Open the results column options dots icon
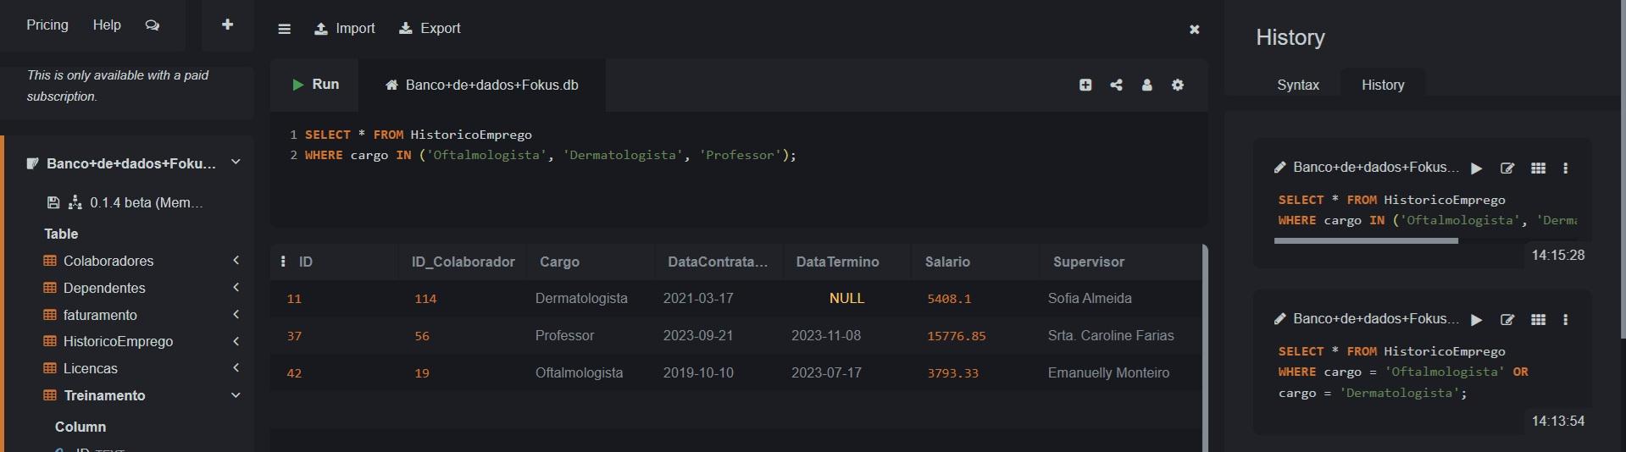Image resolution: width=1626 pixels, height=452 pixels. pos(283,262)
